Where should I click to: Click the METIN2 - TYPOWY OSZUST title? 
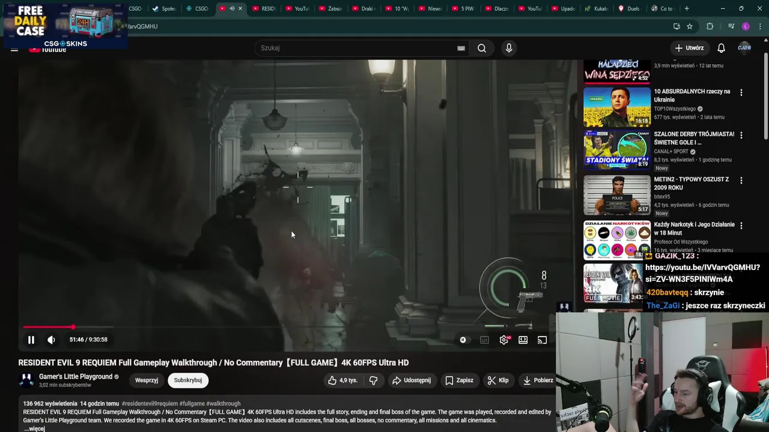(x=691, y=184)
